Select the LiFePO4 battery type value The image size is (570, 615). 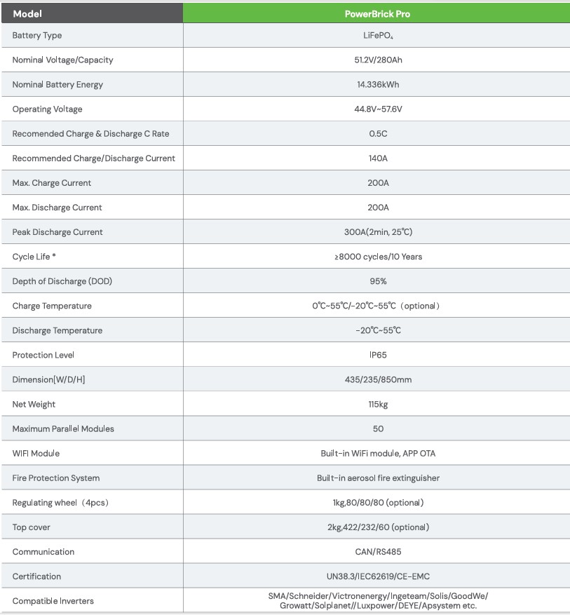[378, 35]
